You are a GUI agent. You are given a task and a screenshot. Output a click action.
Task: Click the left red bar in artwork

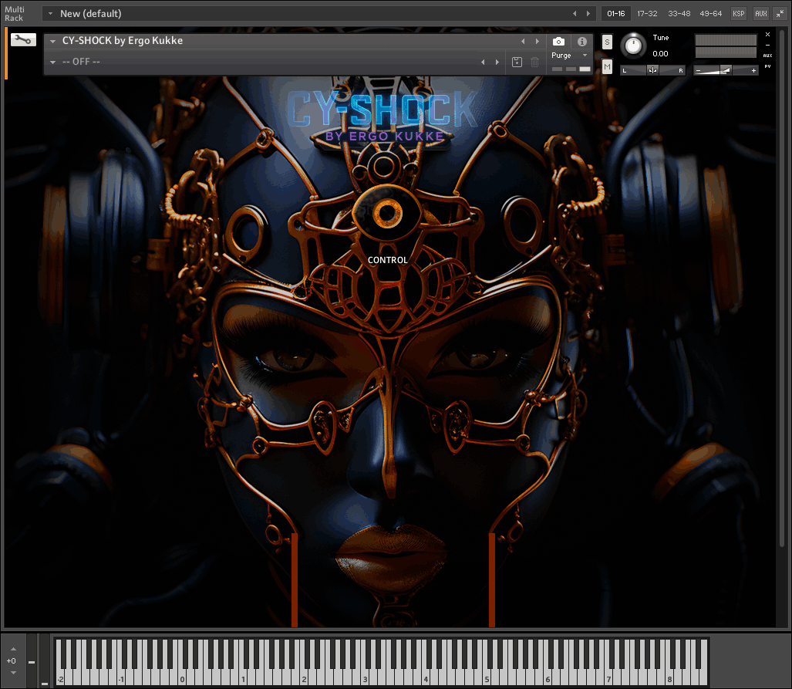pos(295,579)
